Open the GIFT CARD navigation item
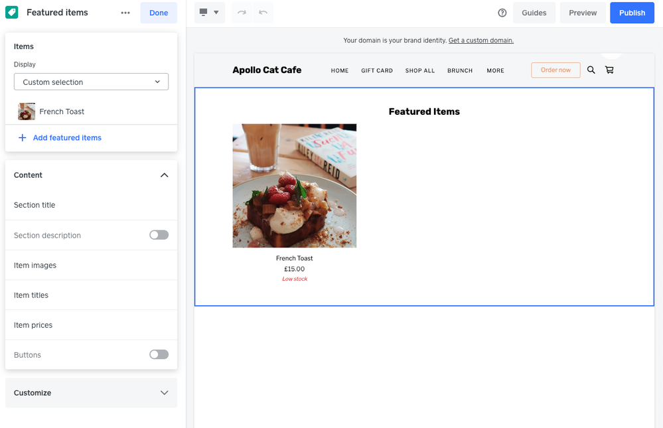 coord(377,70)
